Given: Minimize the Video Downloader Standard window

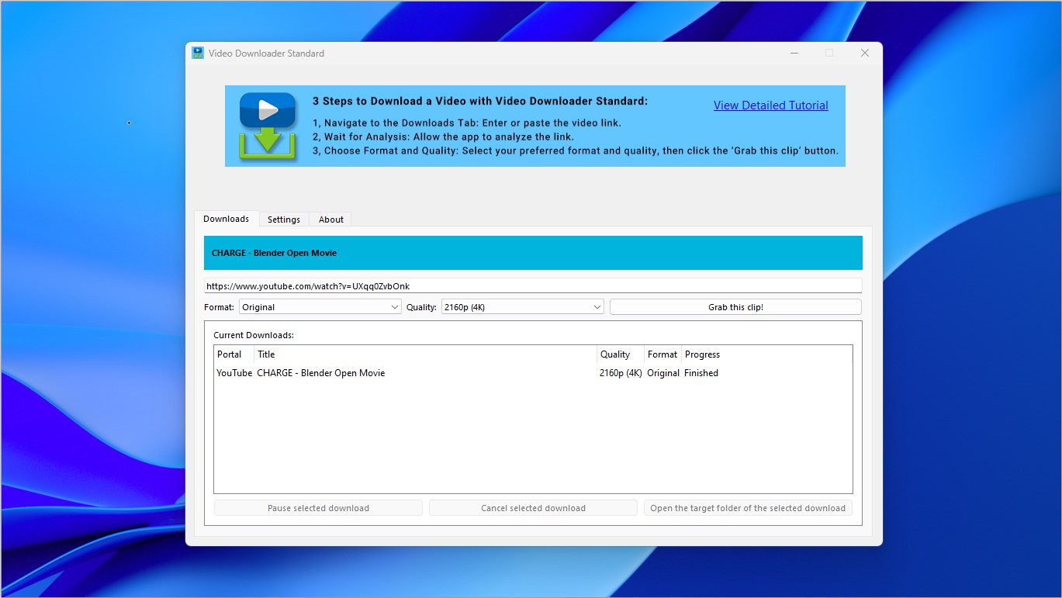Looking at the screenshot, I should [x=794, y=53].
